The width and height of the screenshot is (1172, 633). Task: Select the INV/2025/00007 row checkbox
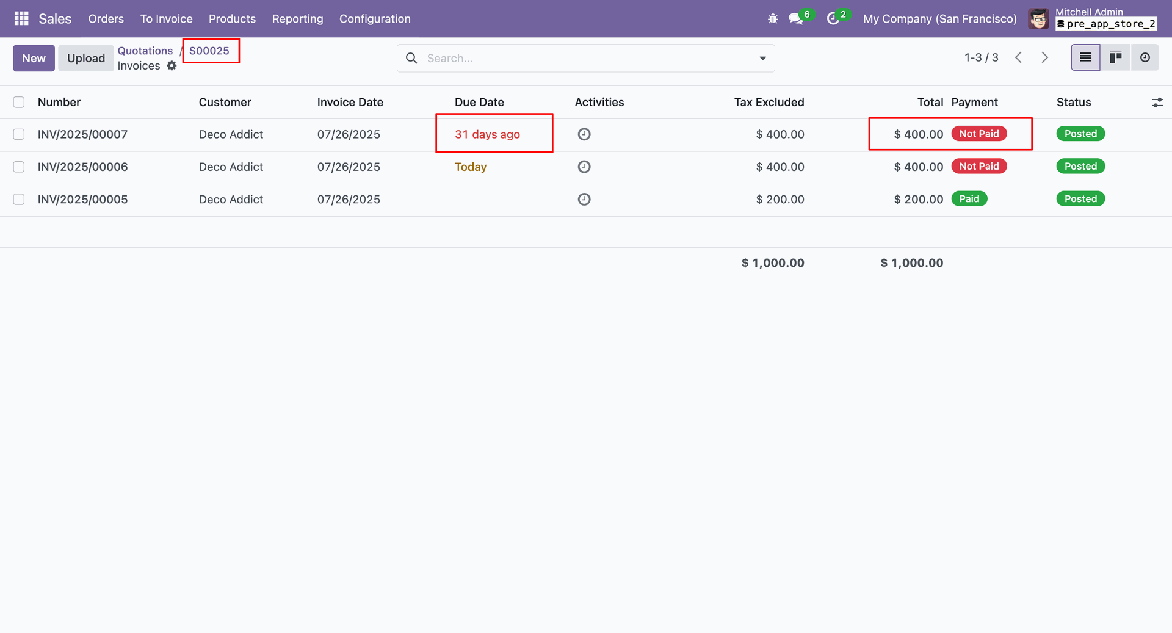tap(19, 134)
